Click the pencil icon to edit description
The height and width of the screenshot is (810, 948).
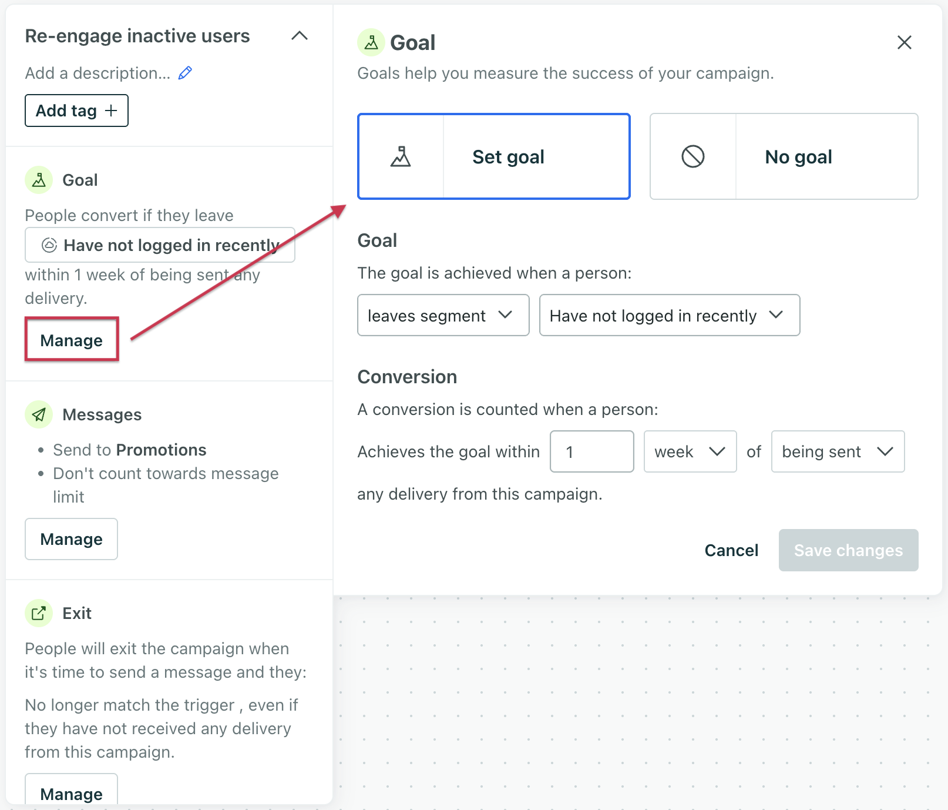185,73
